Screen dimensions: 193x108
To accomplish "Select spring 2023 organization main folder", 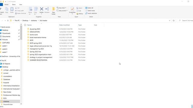I will pyautogui.click(x=40, y=54).
